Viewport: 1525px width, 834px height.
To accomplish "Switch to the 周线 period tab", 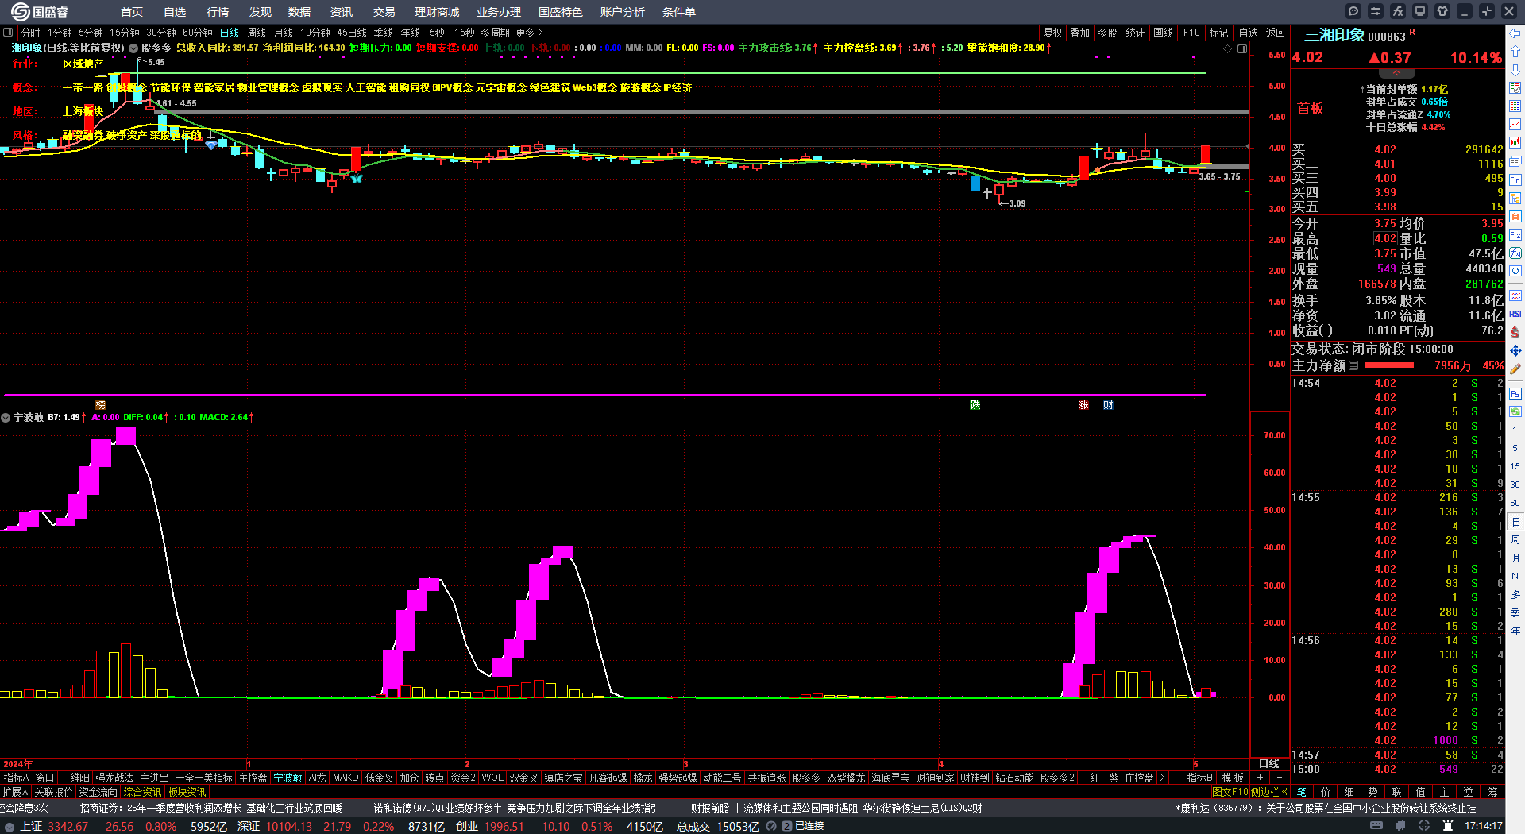I will click(257, 33).
